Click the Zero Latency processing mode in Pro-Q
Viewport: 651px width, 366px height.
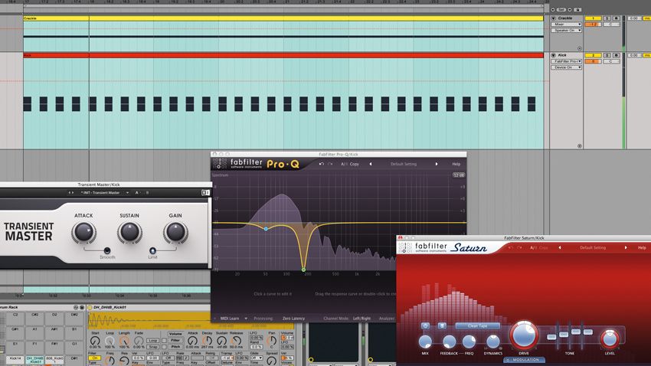(x=293, y=319)
